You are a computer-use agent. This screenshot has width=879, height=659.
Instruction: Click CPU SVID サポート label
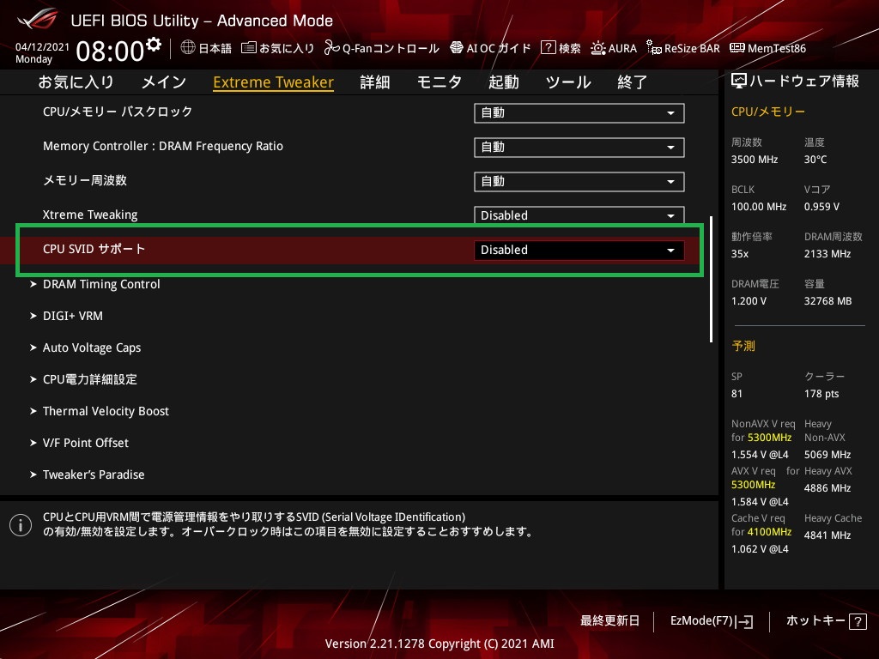point(94,249)
